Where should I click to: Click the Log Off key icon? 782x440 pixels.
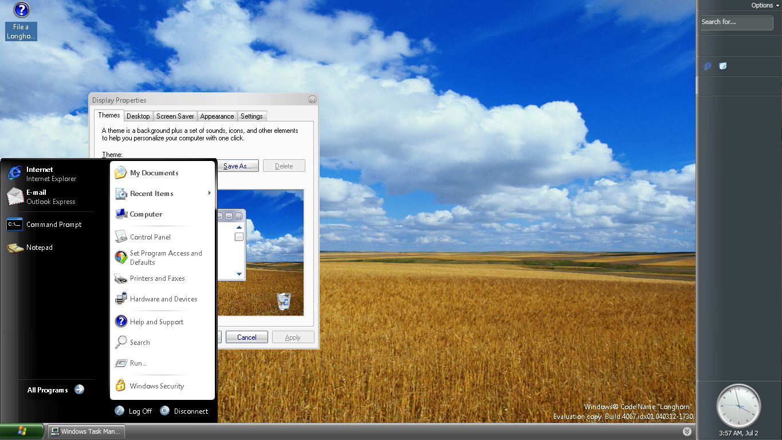tap(120, 411)
